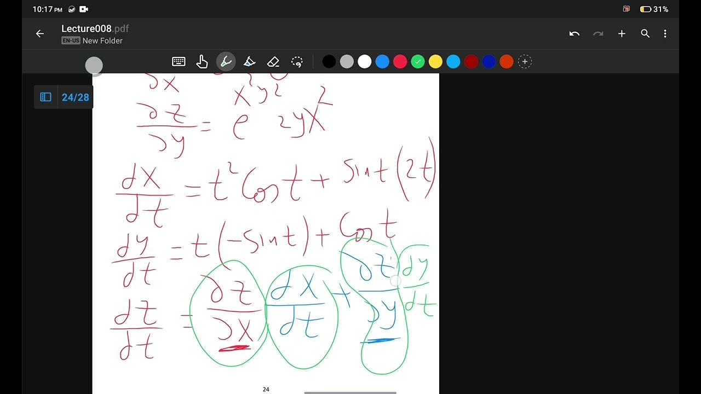This screenshot has width=701, height=394.
Task: Open the New Folder location label
Action: click(102, 41)
